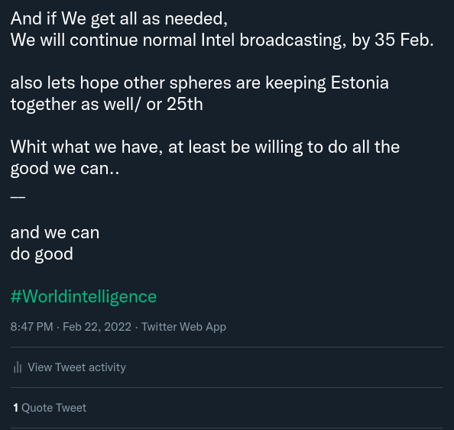
Task: Click the Feb 22, 2022 date
Action: click(97, 327)
